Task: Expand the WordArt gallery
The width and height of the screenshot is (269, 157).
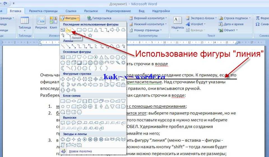Action: 196,24
